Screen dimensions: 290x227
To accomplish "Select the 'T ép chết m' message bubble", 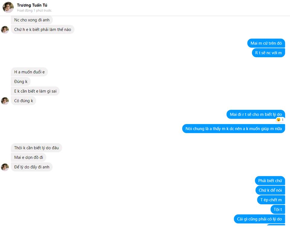I will click(x=271, y=200).
